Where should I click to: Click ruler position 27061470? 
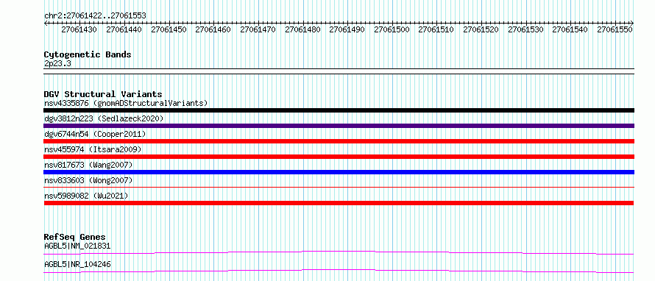click(258, 29)
